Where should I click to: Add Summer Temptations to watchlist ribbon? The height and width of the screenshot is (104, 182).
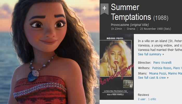(104, 9)
